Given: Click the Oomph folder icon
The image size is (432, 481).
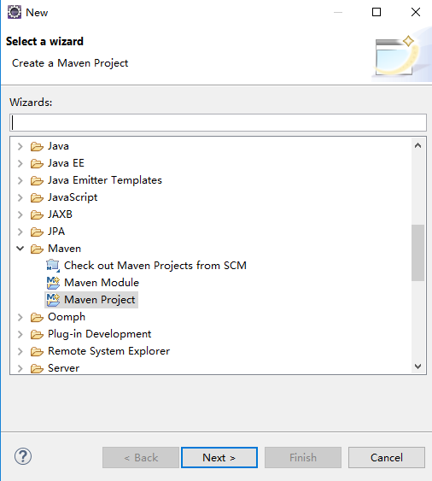Looking at the screenshot, I should click(37, 317).
